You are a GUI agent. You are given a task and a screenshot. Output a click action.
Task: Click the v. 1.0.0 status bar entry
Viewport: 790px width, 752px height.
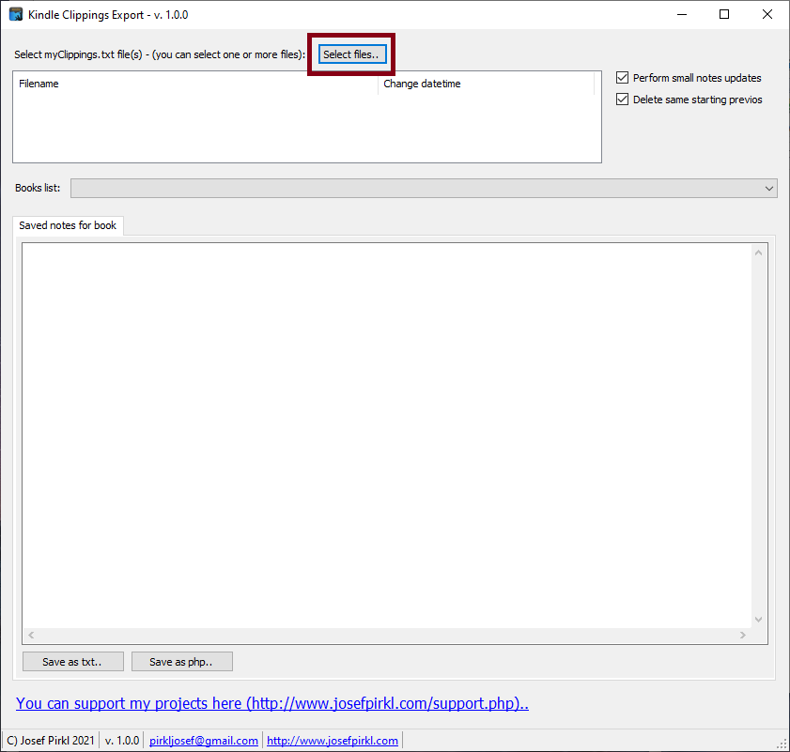tap(122, 741)
